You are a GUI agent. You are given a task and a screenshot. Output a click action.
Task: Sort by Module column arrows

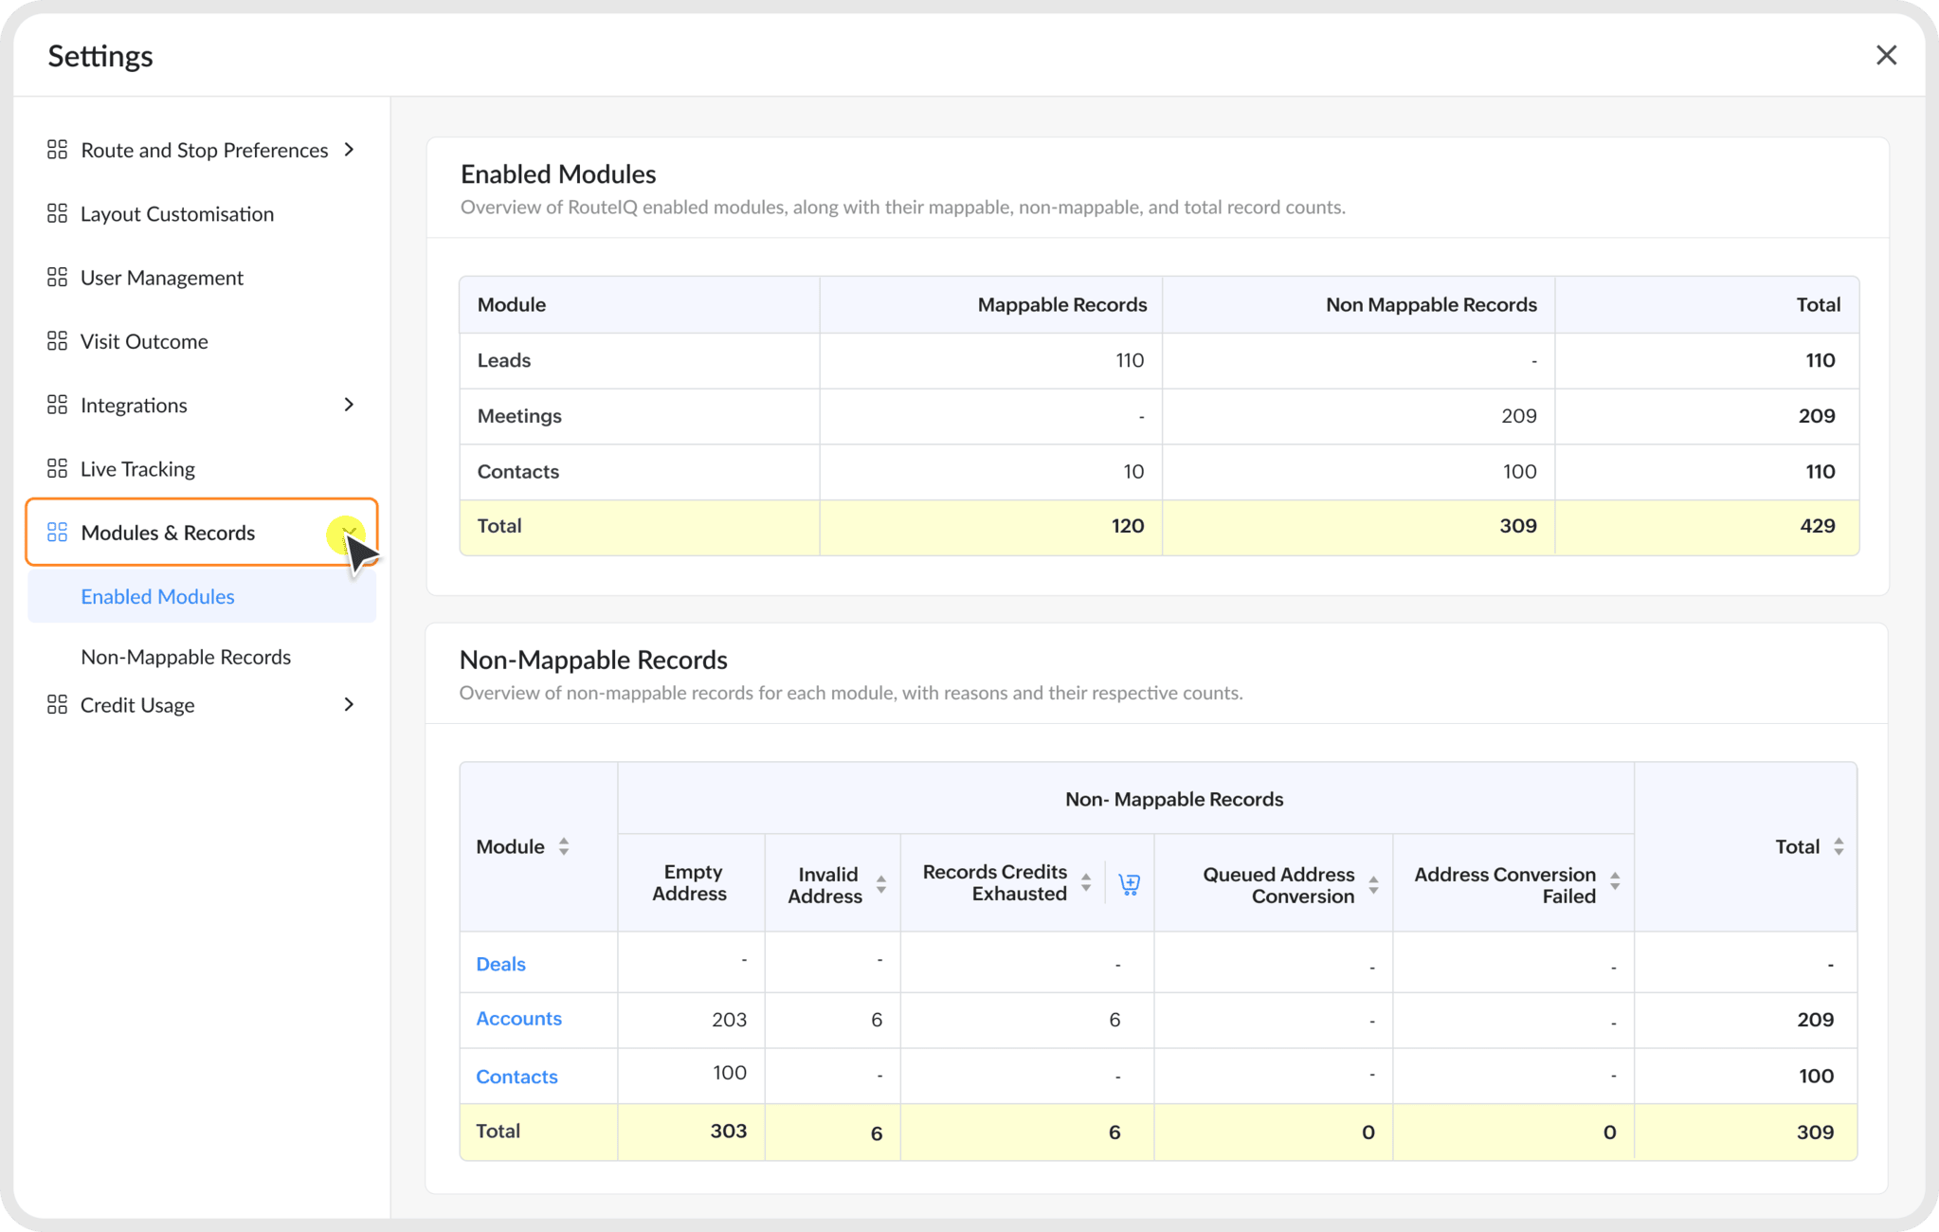(564, 846)
